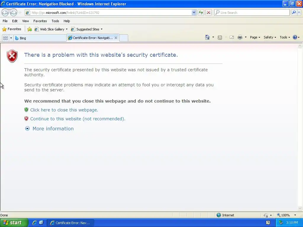Click the red shield icon beside continue link
Image resolution: width=303 pixels, height=227 pixels.
pos(26,119)
